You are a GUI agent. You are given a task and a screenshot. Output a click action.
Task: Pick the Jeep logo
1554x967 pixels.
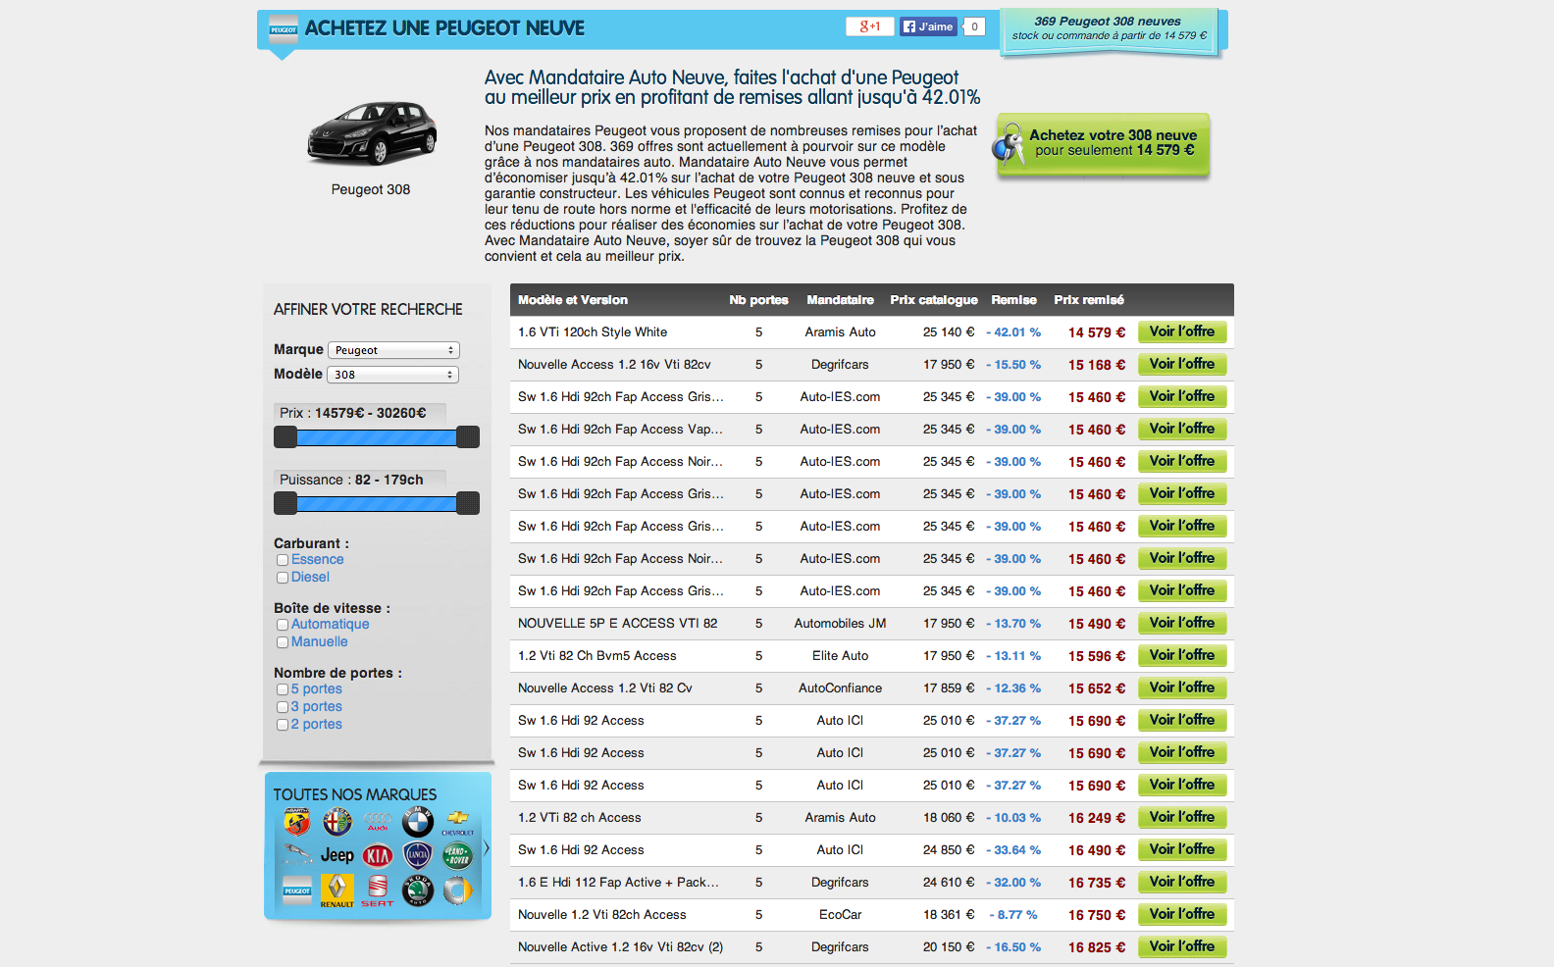(337, 855)
